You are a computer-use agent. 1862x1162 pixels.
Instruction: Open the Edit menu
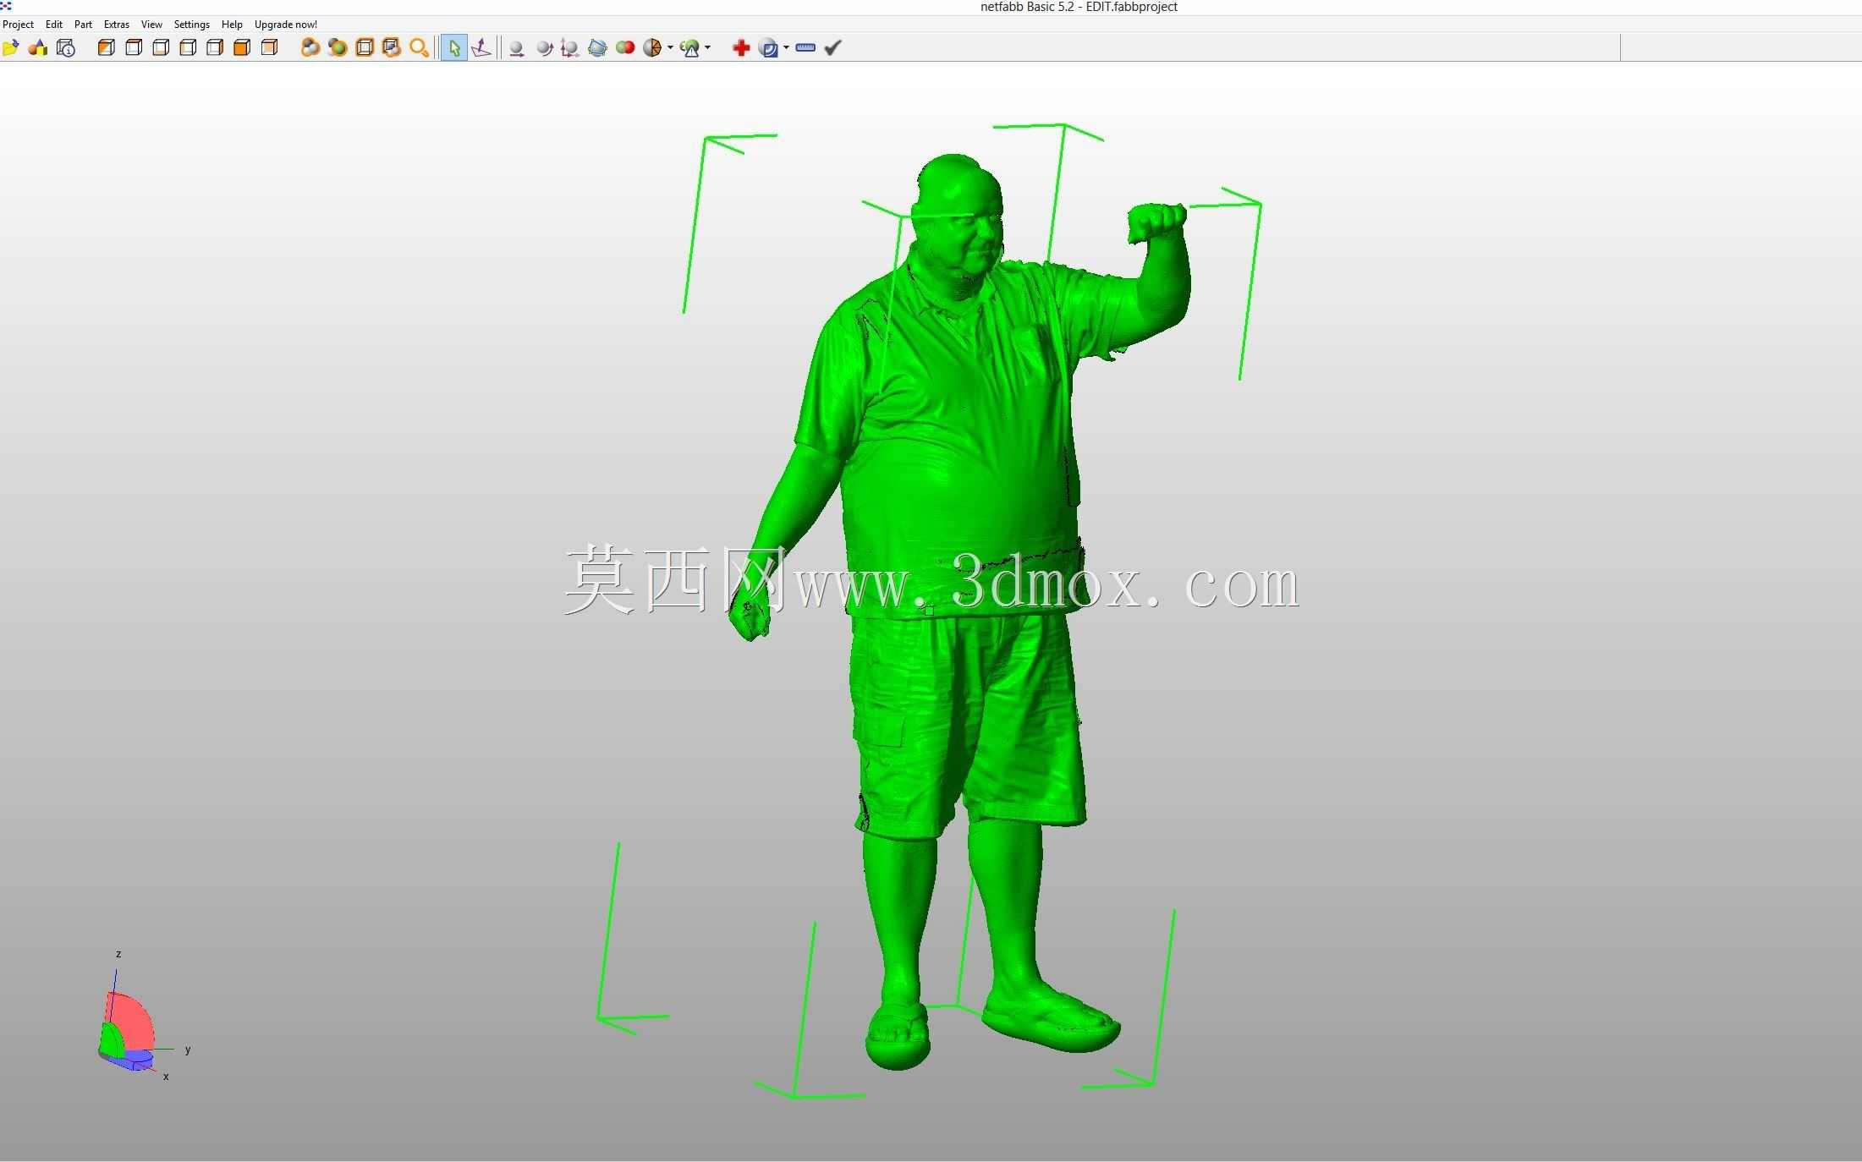pos(54,25)
